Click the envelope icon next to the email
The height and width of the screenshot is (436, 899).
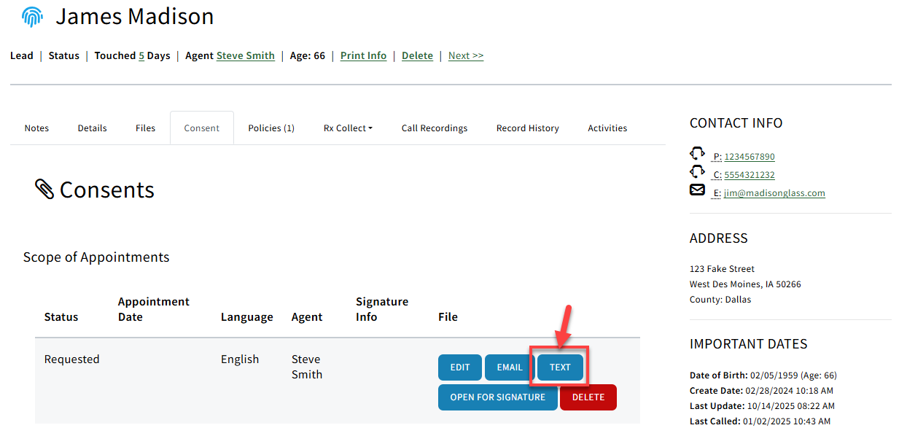(x=697, y=190)
